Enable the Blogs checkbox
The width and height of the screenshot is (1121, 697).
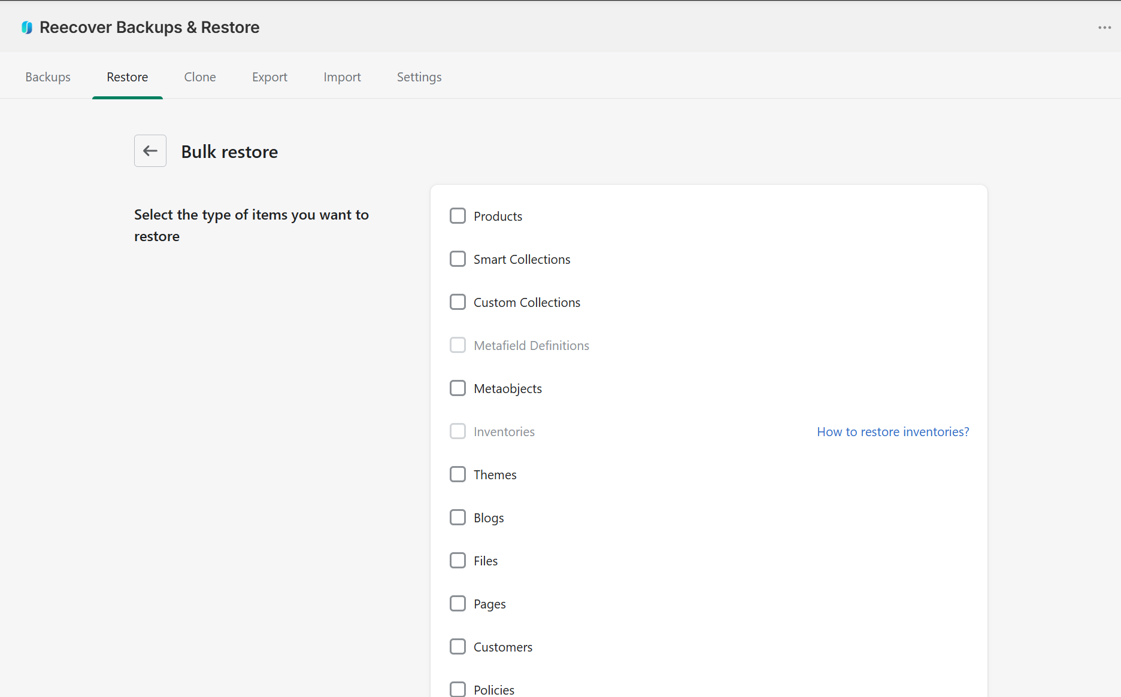click(458, 518)
